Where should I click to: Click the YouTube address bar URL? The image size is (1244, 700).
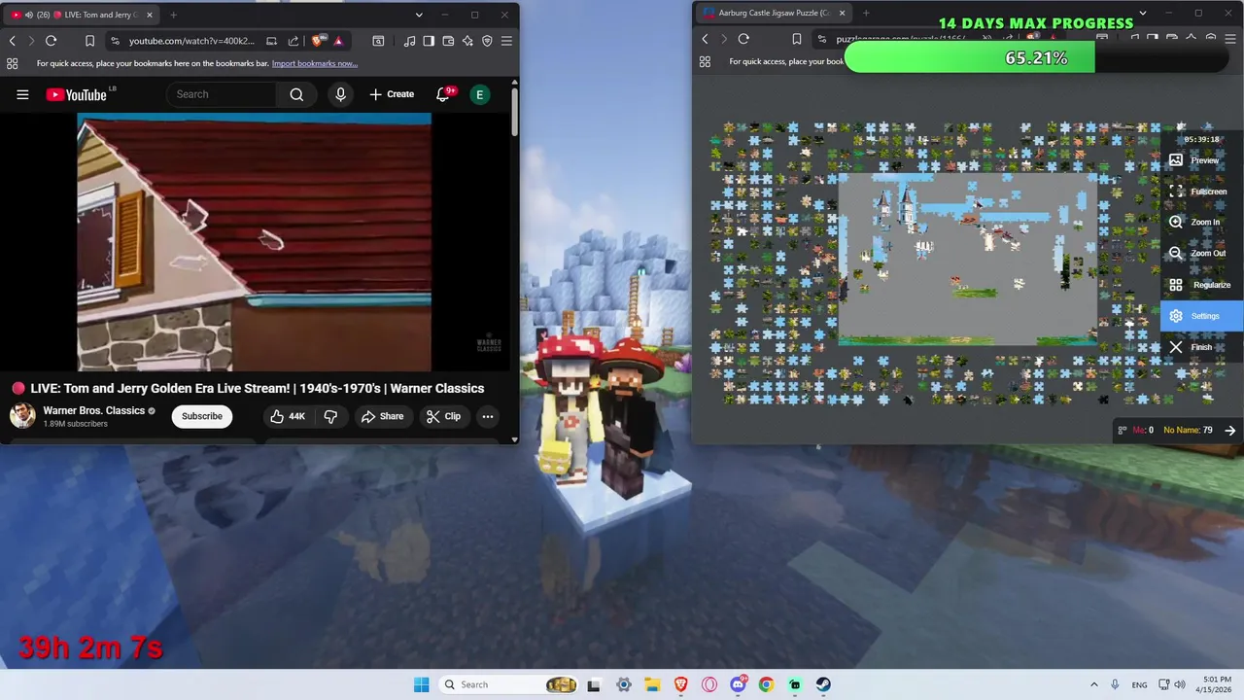(191, 41)
